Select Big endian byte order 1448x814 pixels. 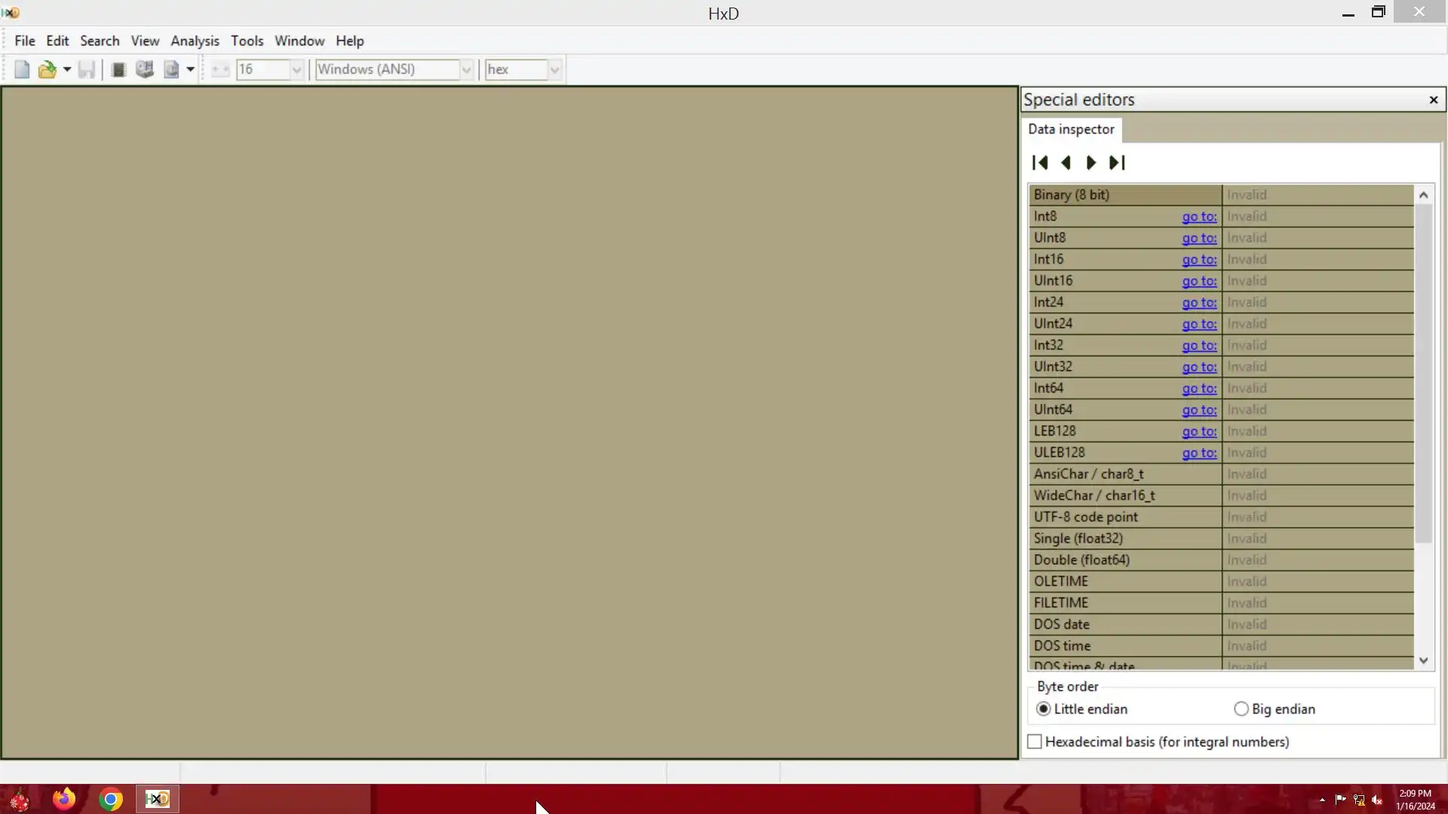(x=1241, y=709)
